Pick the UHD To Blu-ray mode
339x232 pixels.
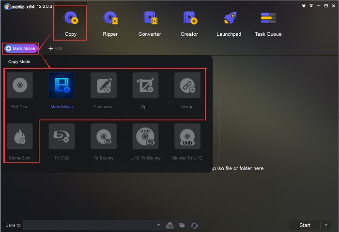point(145,137)
